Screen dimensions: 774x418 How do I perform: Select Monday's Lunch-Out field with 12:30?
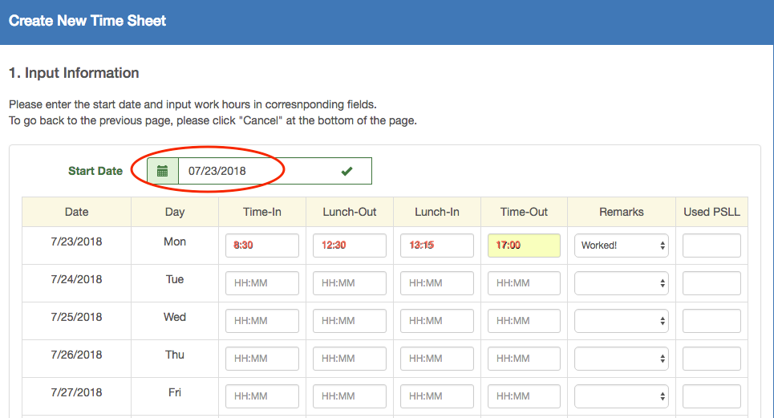coord(350,246)
